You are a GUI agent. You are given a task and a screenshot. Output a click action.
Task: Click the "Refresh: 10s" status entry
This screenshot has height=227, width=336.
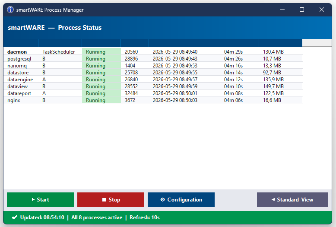(x=145, y=217)
